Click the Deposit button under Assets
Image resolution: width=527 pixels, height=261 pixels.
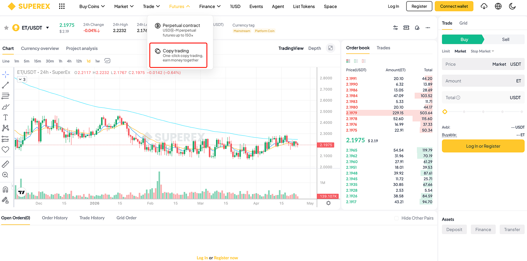point(454,229)
